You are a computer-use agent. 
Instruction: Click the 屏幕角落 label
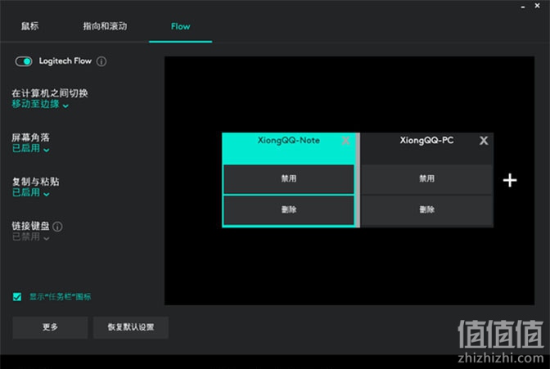[x=31, y=137]
